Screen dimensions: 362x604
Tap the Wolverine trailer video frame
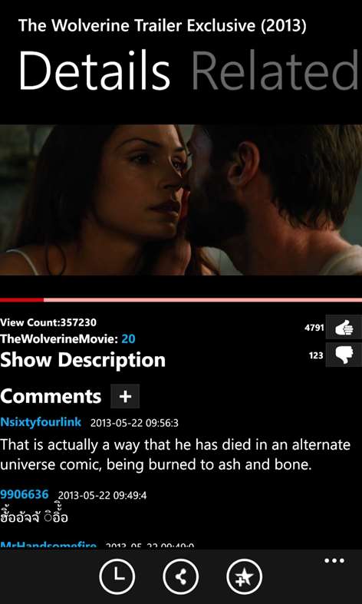coord(181,200)
